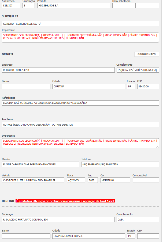Click the resize grip of first Importante textarea

pyautogui.click(x=158, y=41)
